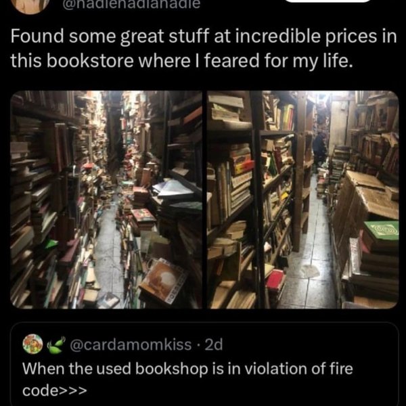Open the @cardamomkiss round profile avatar
This screenshot has height=406, width=406.
(x=32, y=344)
